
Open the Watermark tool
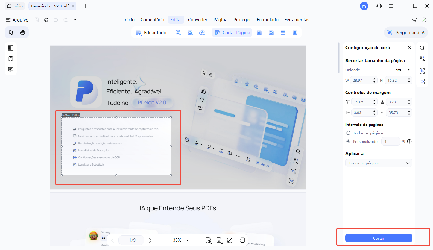259,32
